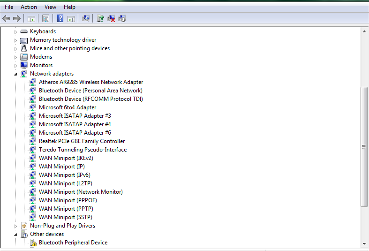Click the adapter icon for Realtek PCIe GBE Family Controller

coord(33,141)
